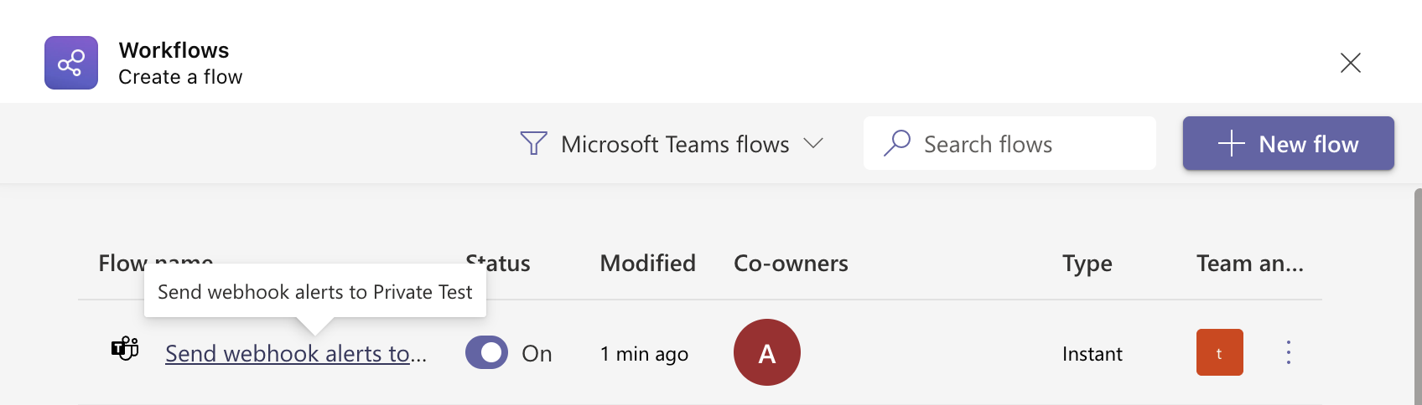The width and height of the screenshot is (1422, 405).
Task: Sort by the Co-owners column header
Action: pos(791,264)
